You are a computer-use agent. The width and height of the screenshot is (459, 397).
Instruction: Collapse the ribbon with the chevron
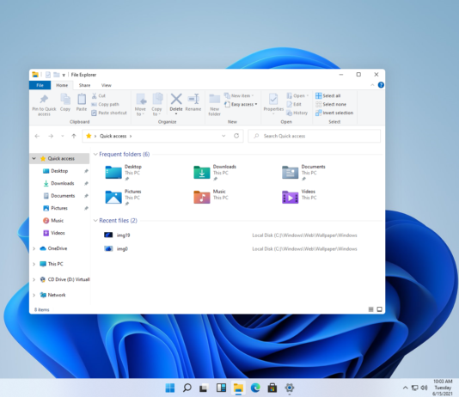point(372,85)
